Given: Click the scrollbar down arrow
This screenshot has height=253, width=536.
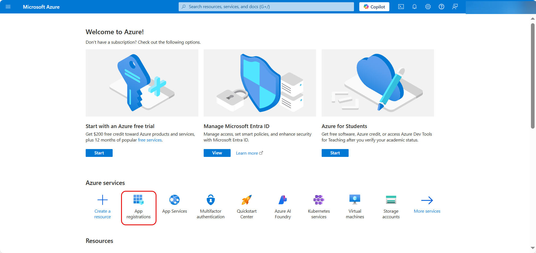Looking at the screenshot, I should click(x=533, y=248).
